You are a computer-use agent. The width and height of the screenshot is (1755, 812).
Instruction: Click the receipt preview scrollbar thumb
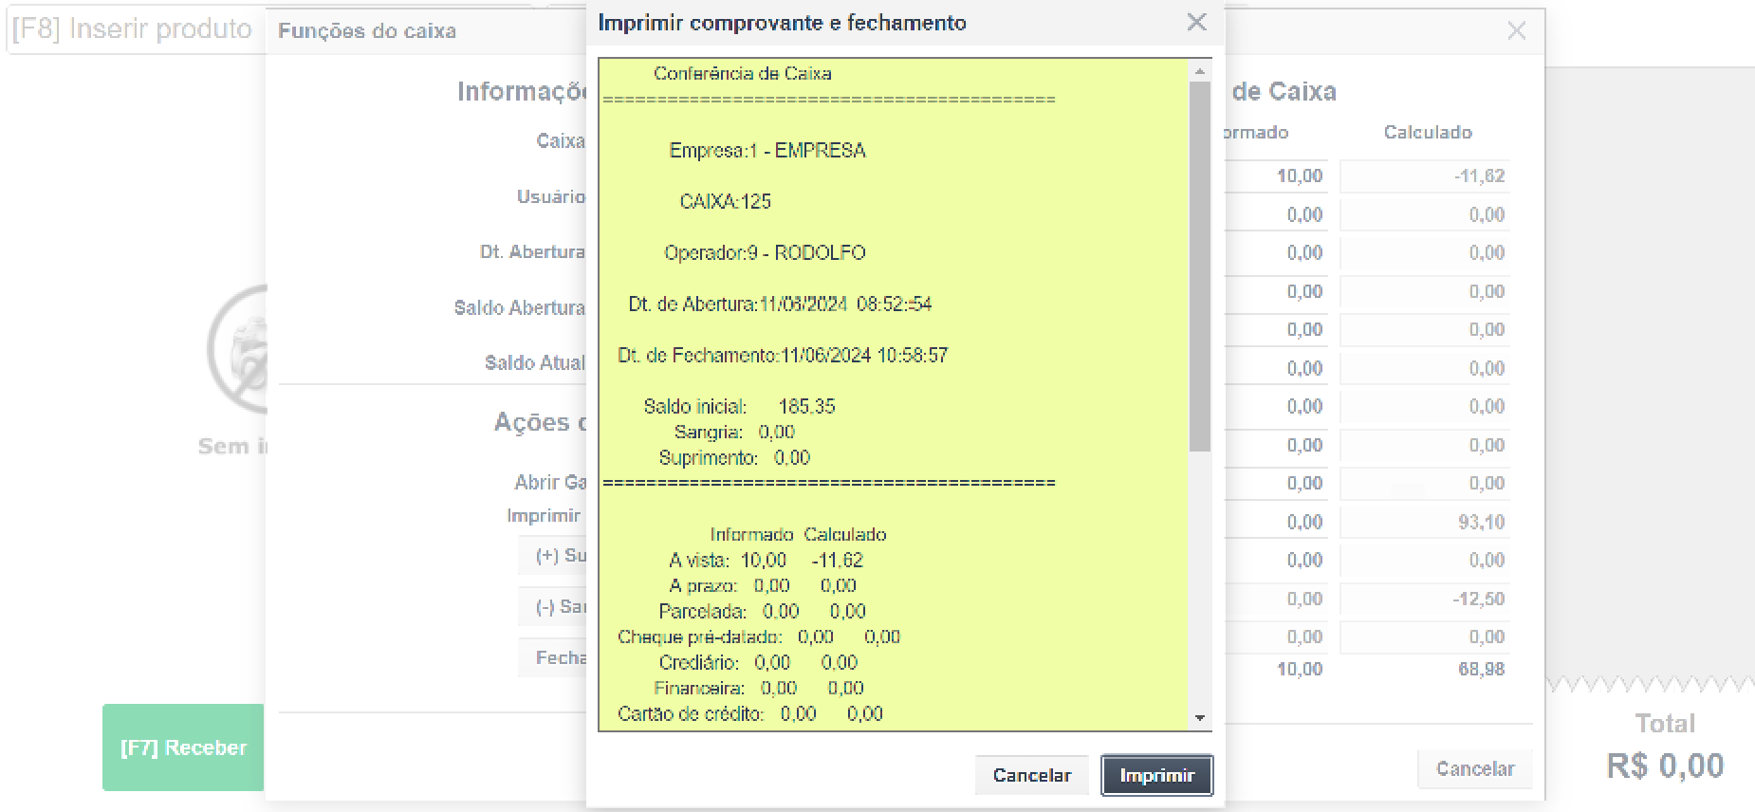coord(1200,266)
